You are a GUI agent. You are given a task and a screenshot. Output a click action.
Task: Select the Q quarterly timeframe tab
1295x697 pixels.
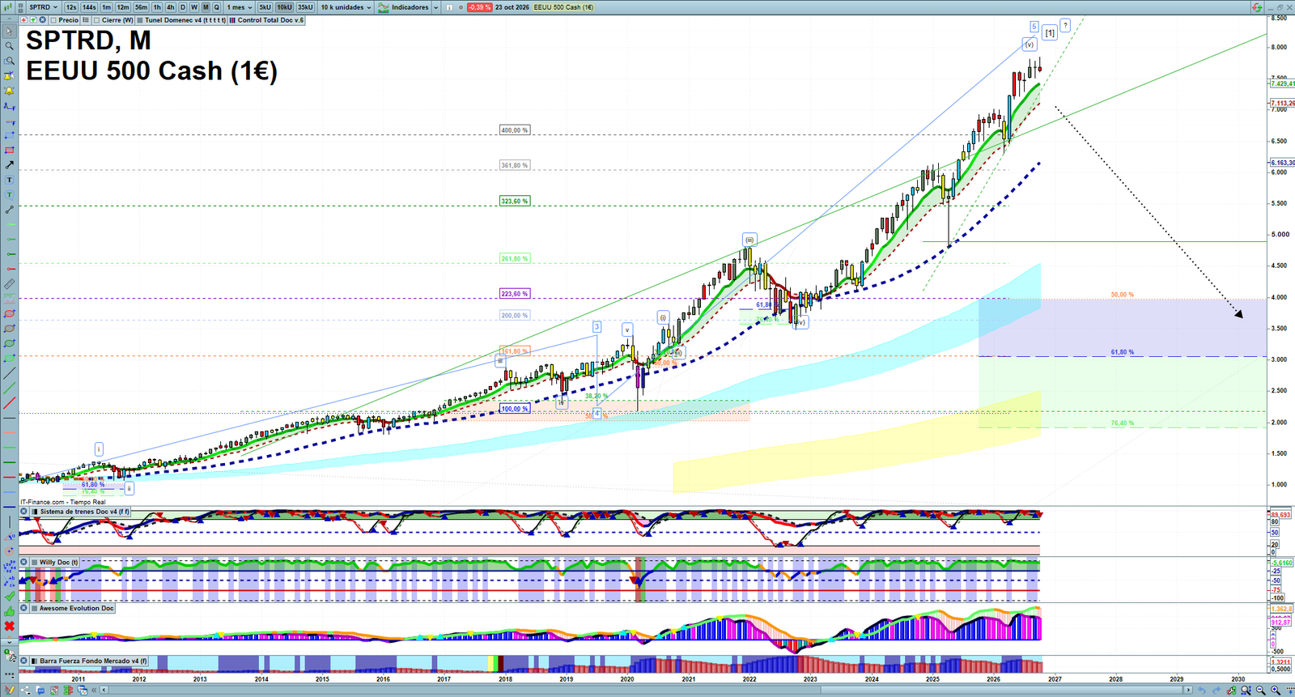[217, 7]
